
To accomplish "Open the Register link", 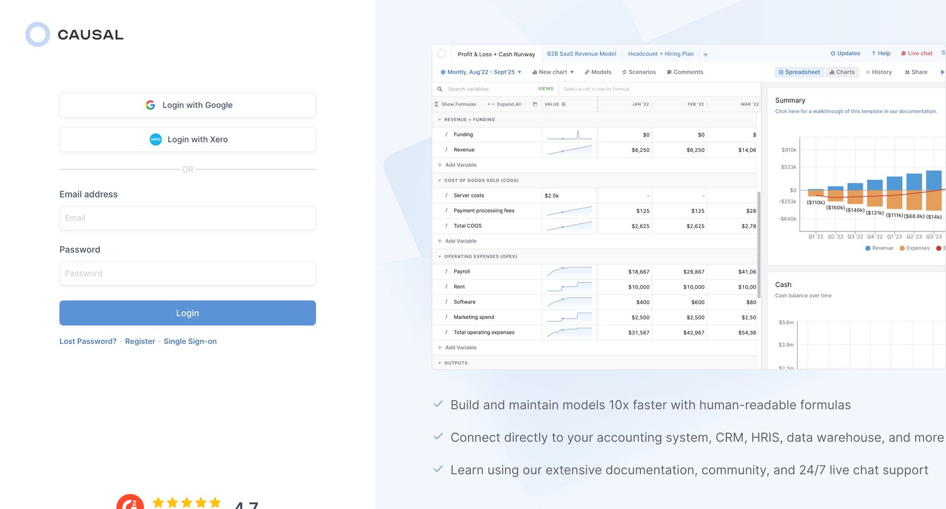I will pyautogui.click(x=140, y=341).
